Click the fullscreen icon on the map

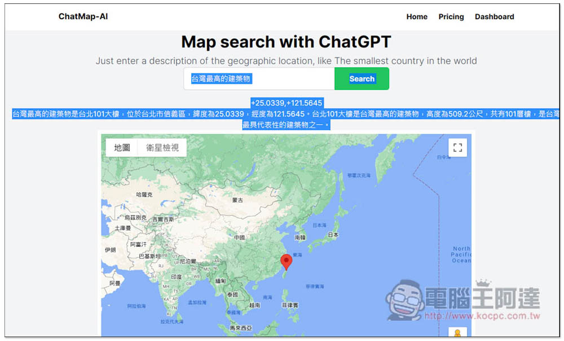[x=457, y=148]
